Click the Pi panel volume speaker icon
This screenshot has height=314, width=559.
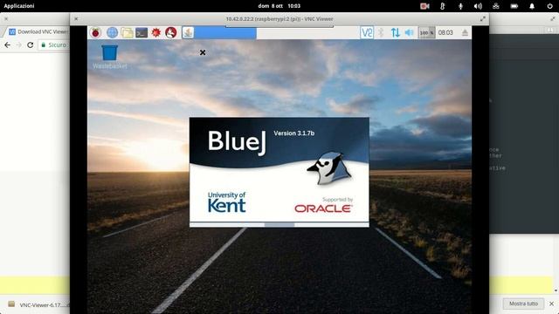point(409,33)
